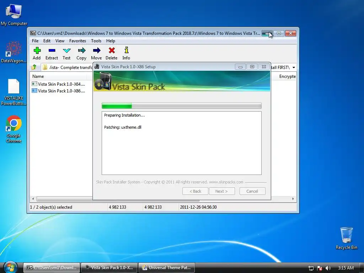
Task: Click the 'Preparing Installation...' log line
Action: tap(124, 115)
